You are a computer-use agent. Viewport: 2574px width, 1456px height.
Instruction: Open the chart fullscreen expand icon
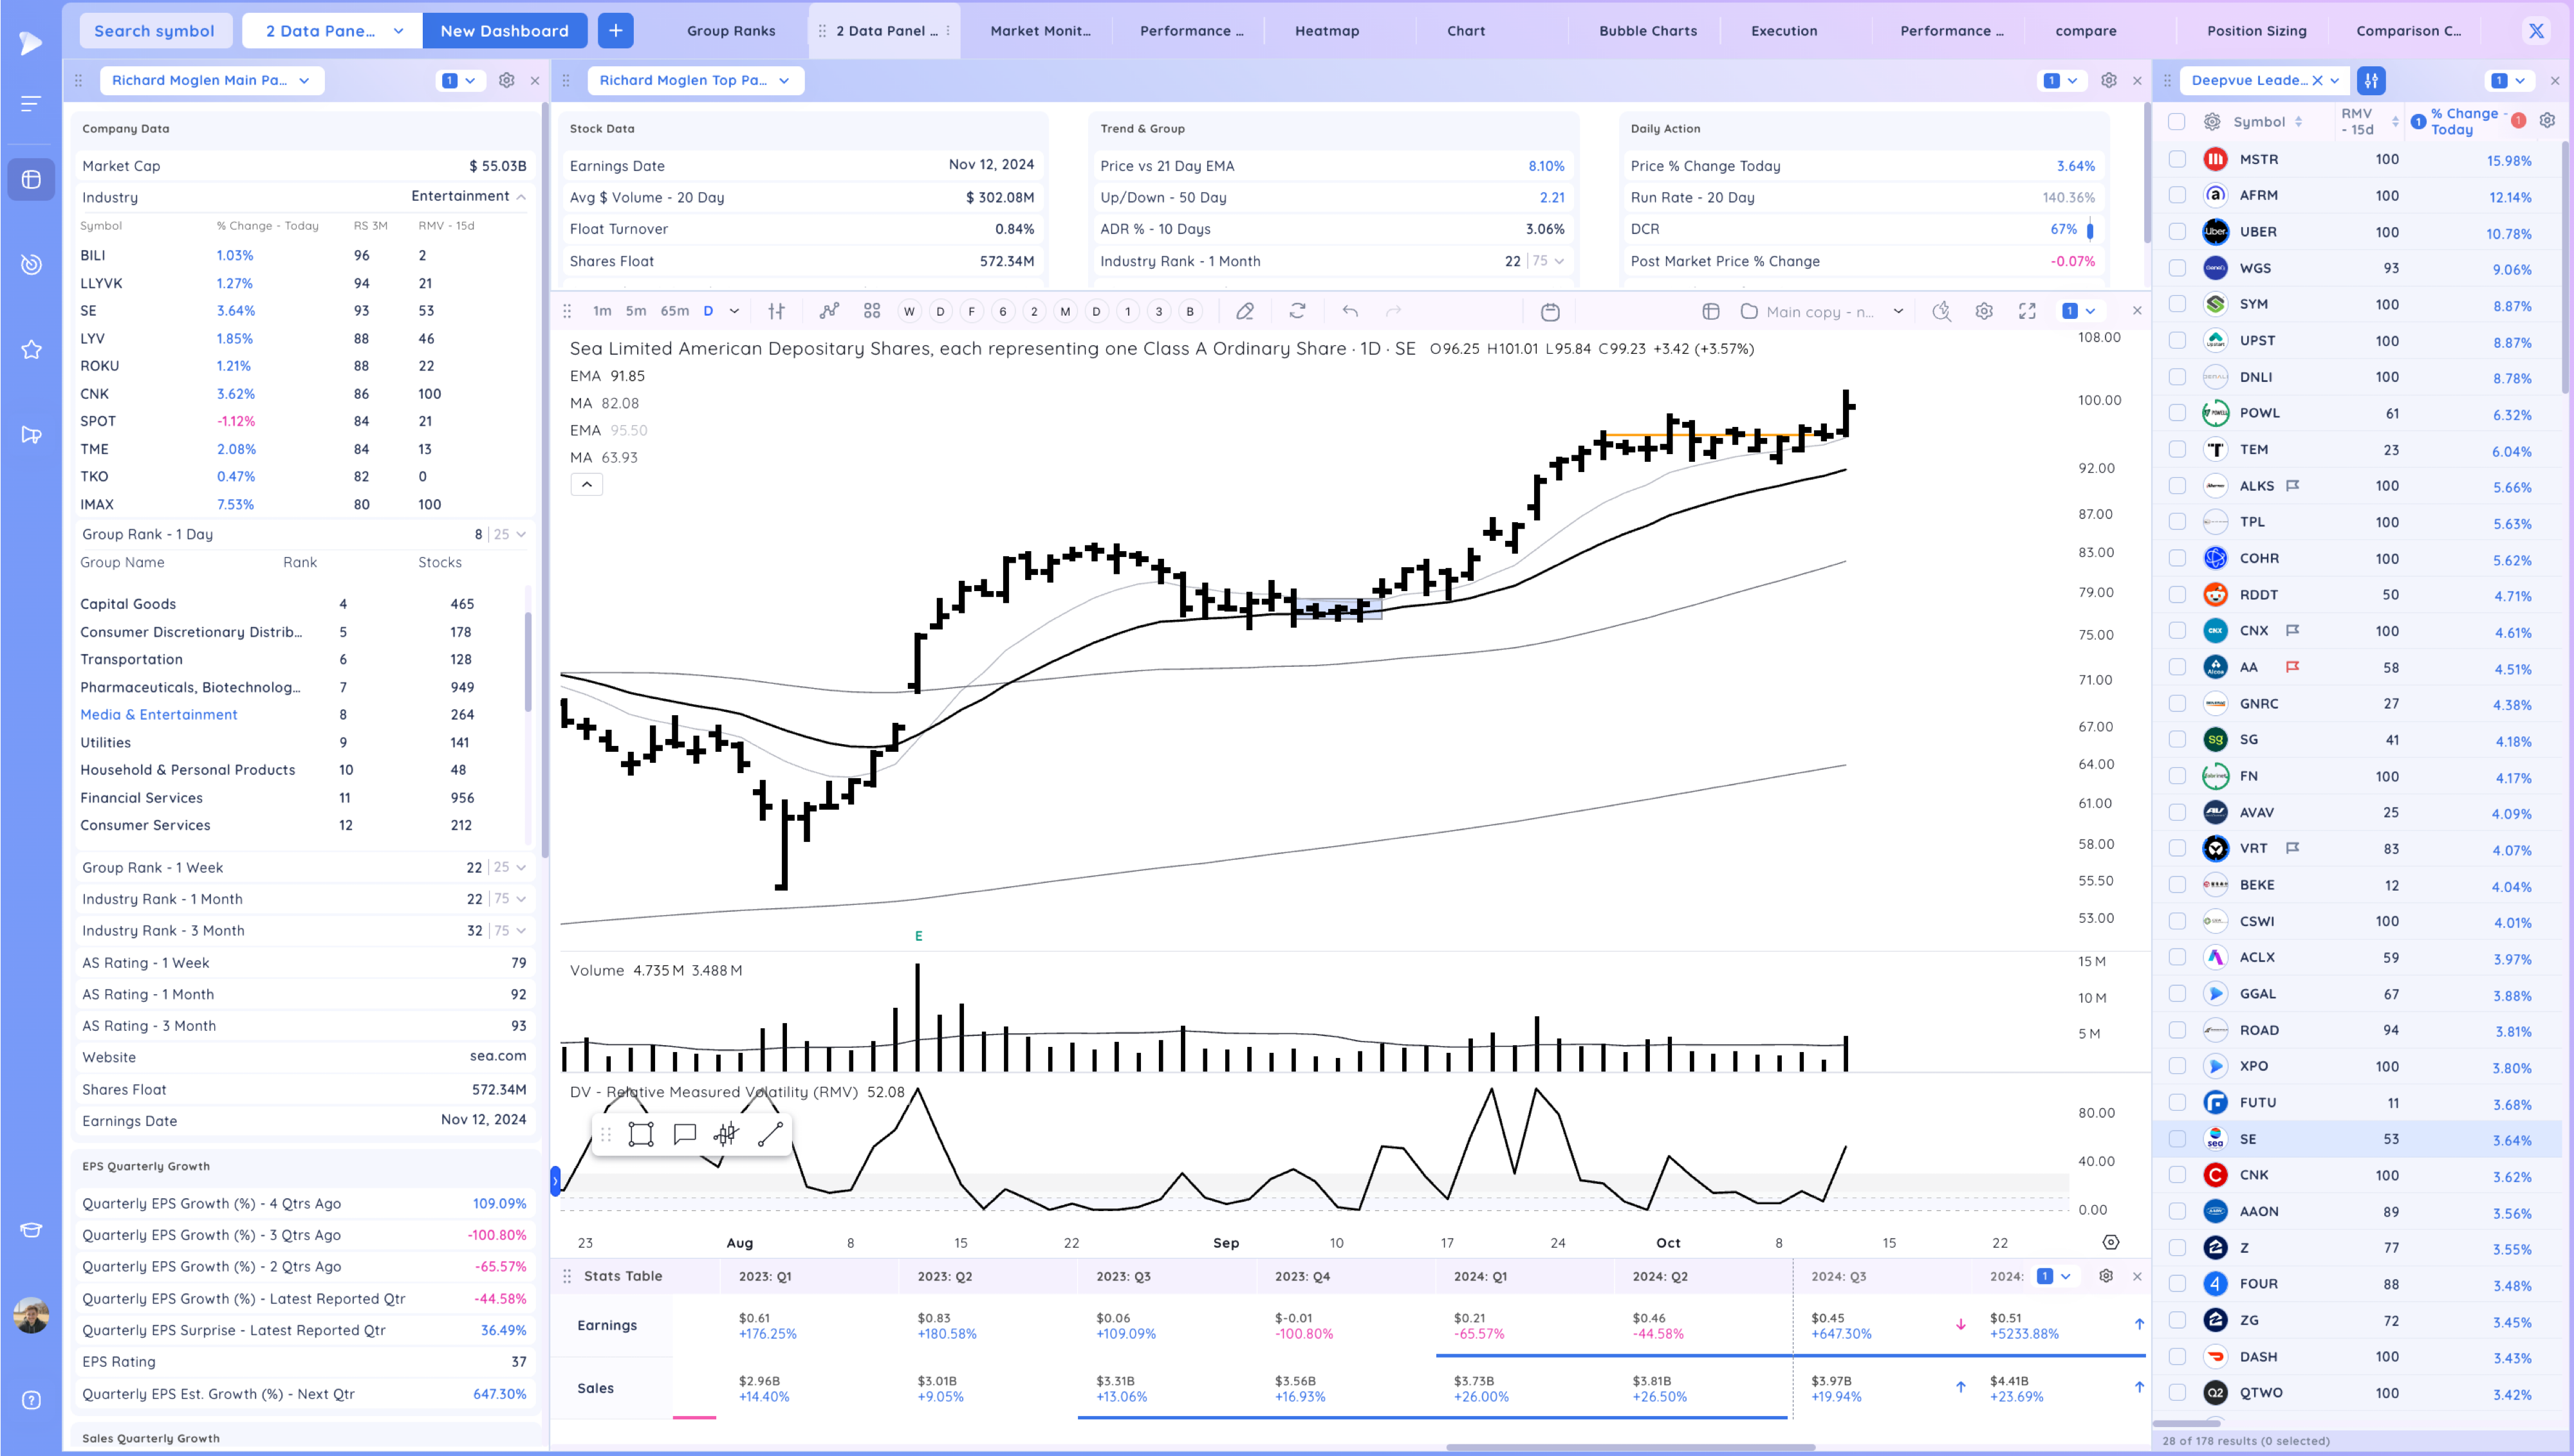2027,311
